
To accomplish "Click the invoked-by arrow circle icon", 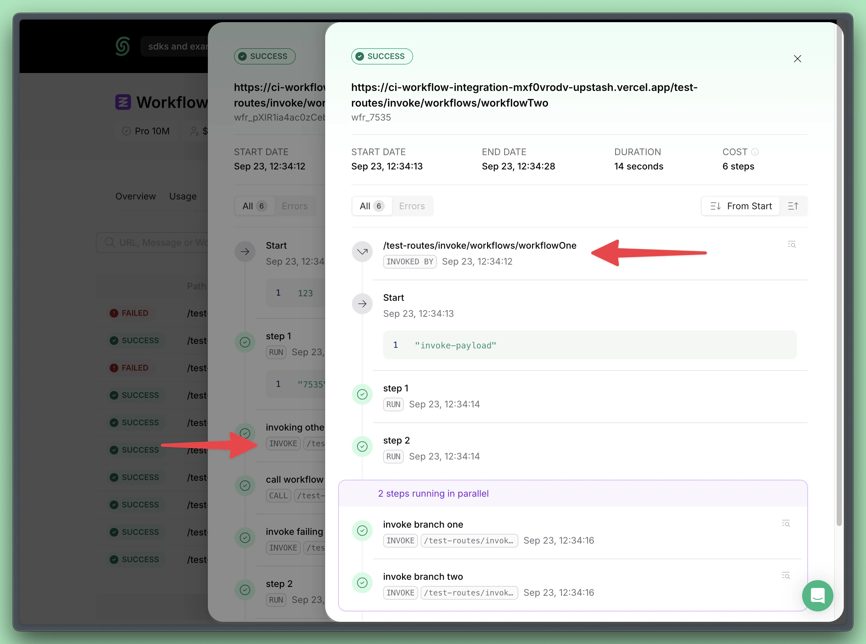I will pyautogui.click(x=362, y=252).
